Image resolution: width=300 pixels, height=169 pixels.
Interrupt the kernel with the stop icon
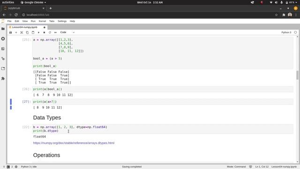(44, 32)
